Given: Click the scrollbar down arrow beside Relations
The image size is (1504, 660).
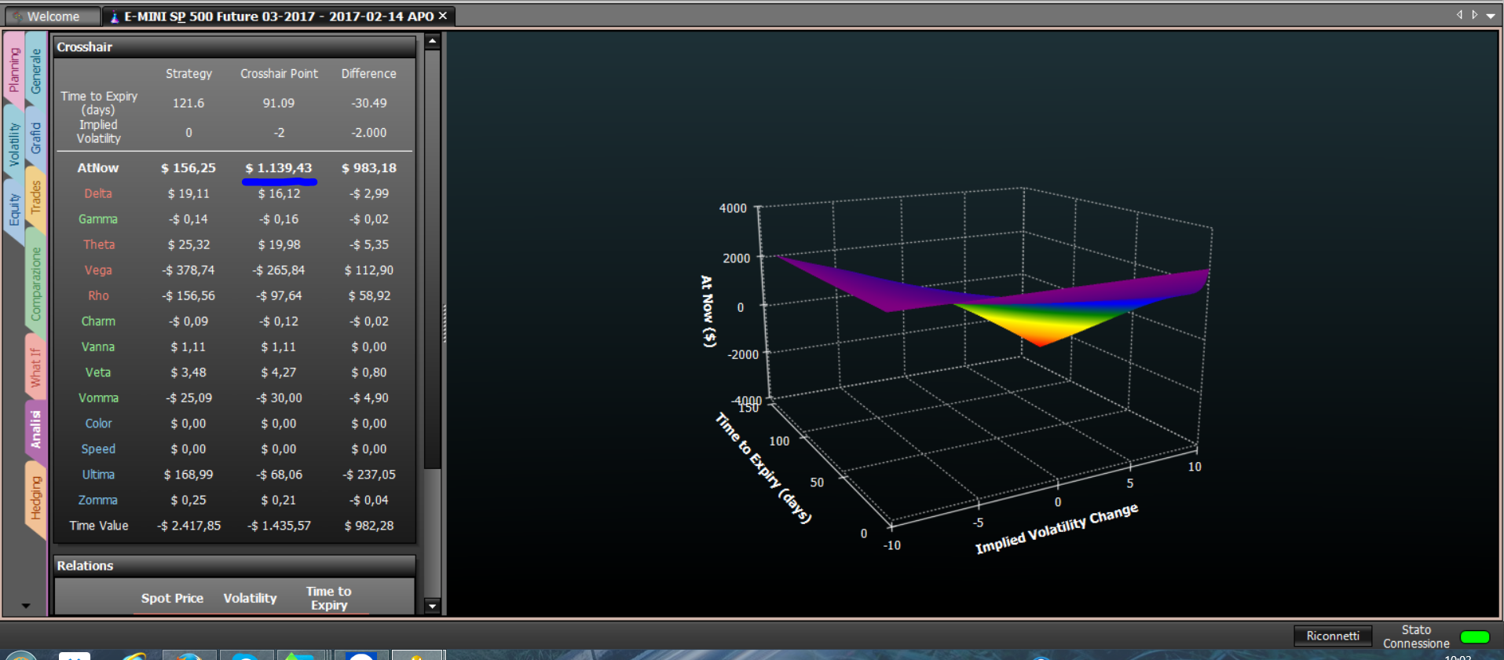Looking at the screenshot, I should pos(432,606).
